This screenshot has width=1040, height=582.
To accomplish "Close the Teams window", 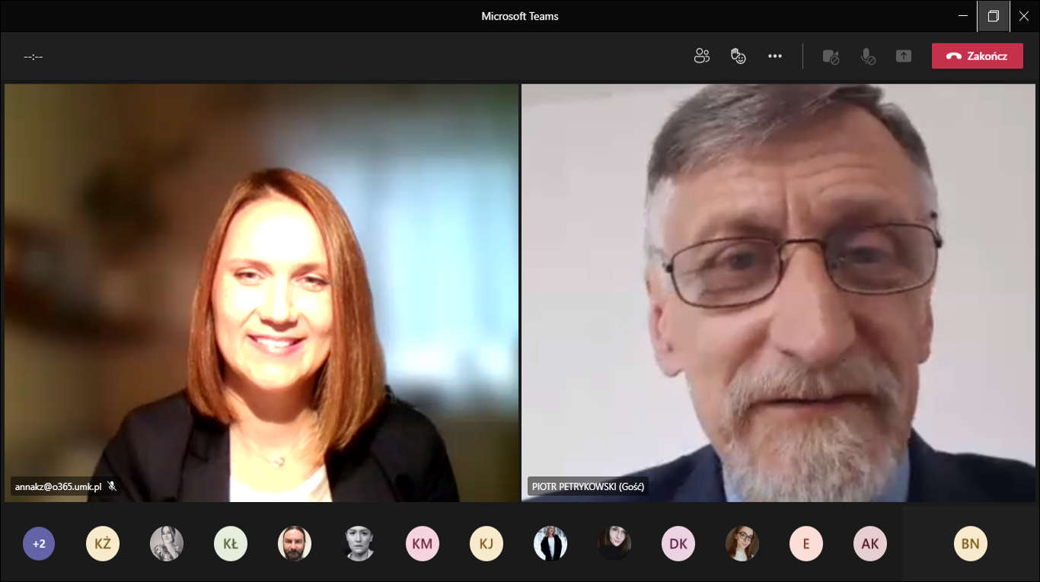I will pos(1024,16).
